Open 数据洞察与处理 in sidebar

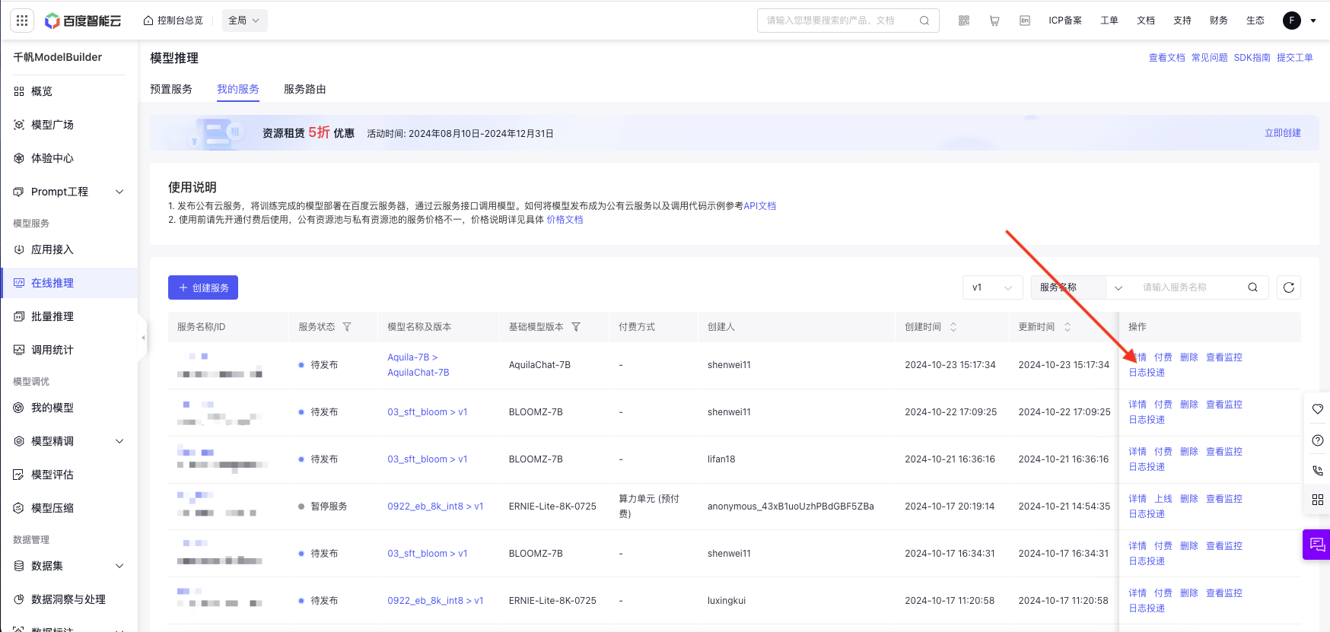point(69,599)
